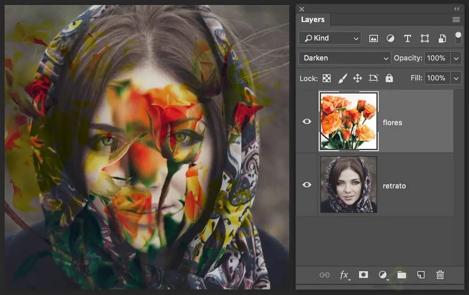Lock transparent pixels
Image resolution: width=469 pixels, height=295 pixels.
(x=327, y=78)
